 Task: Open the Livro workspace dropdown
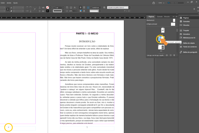pyautogui.click(x=161, y=3)
